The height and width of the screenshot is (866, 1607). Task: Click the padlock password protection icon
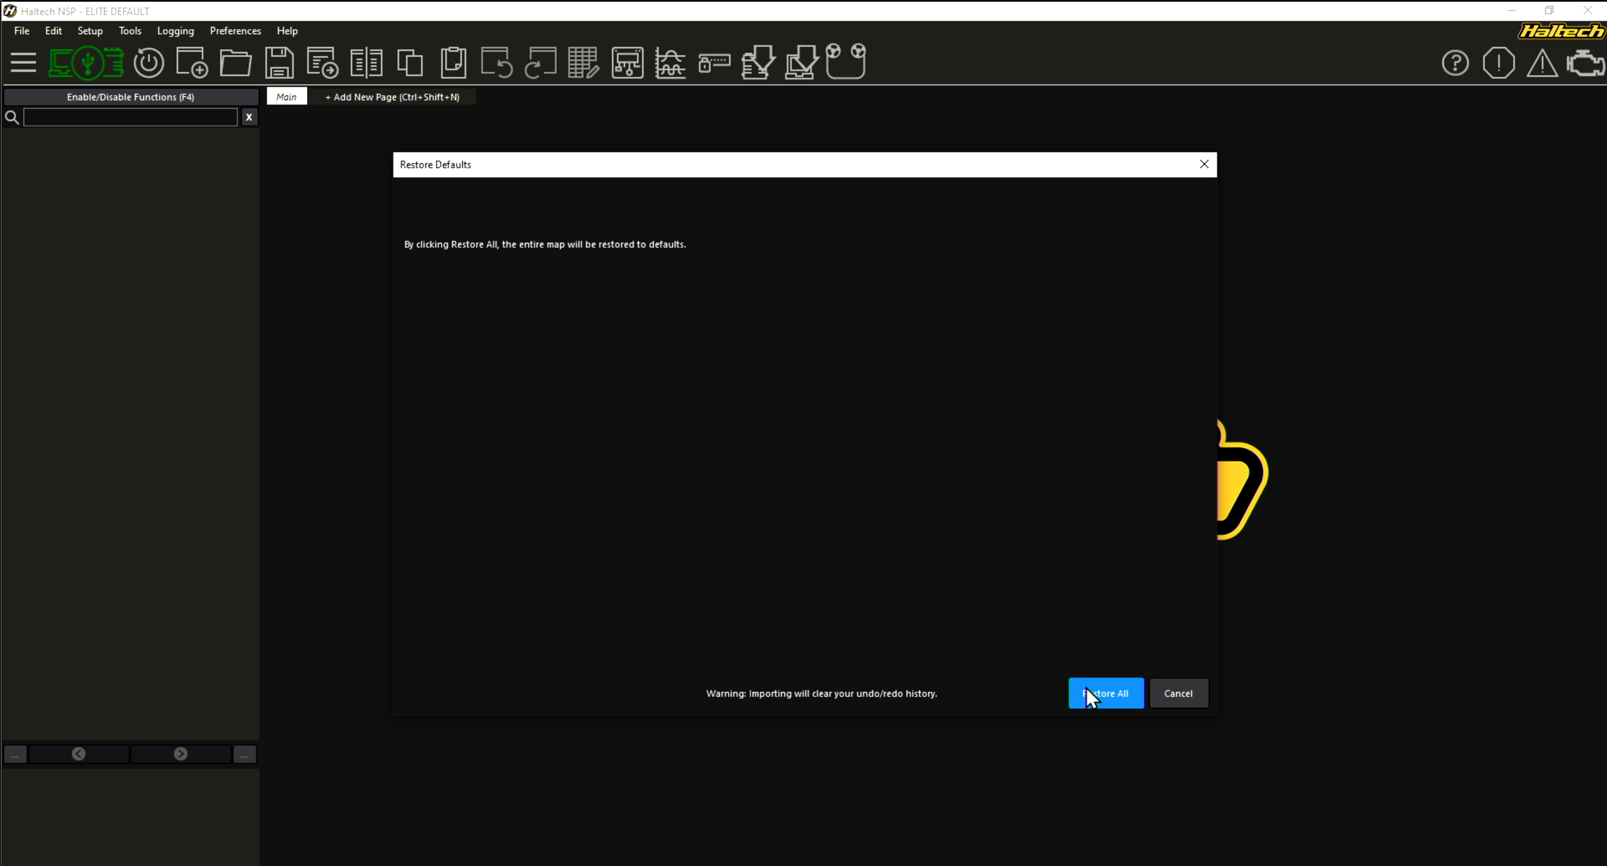coord(715,63)
